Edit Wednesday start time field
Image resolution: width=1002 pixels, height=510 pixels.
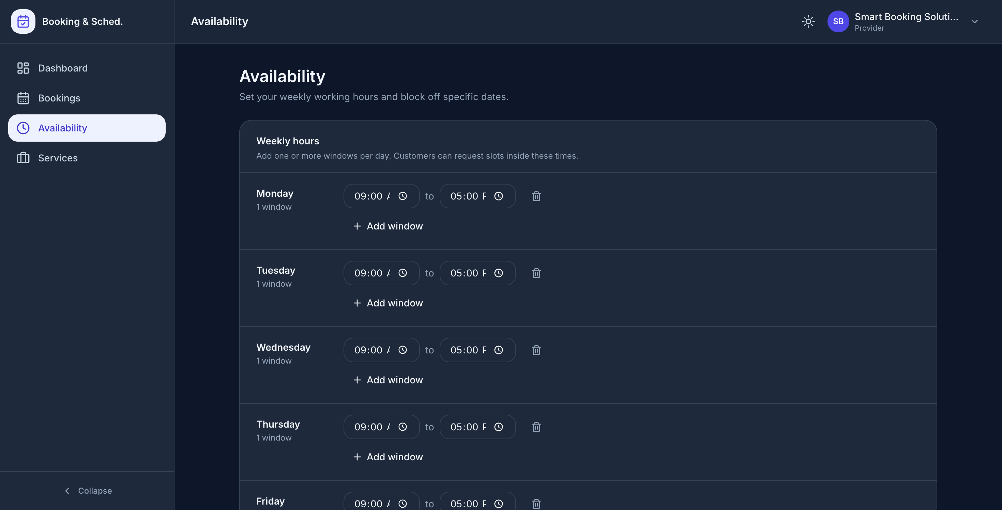pyautogui.click(x=381, y=350)
